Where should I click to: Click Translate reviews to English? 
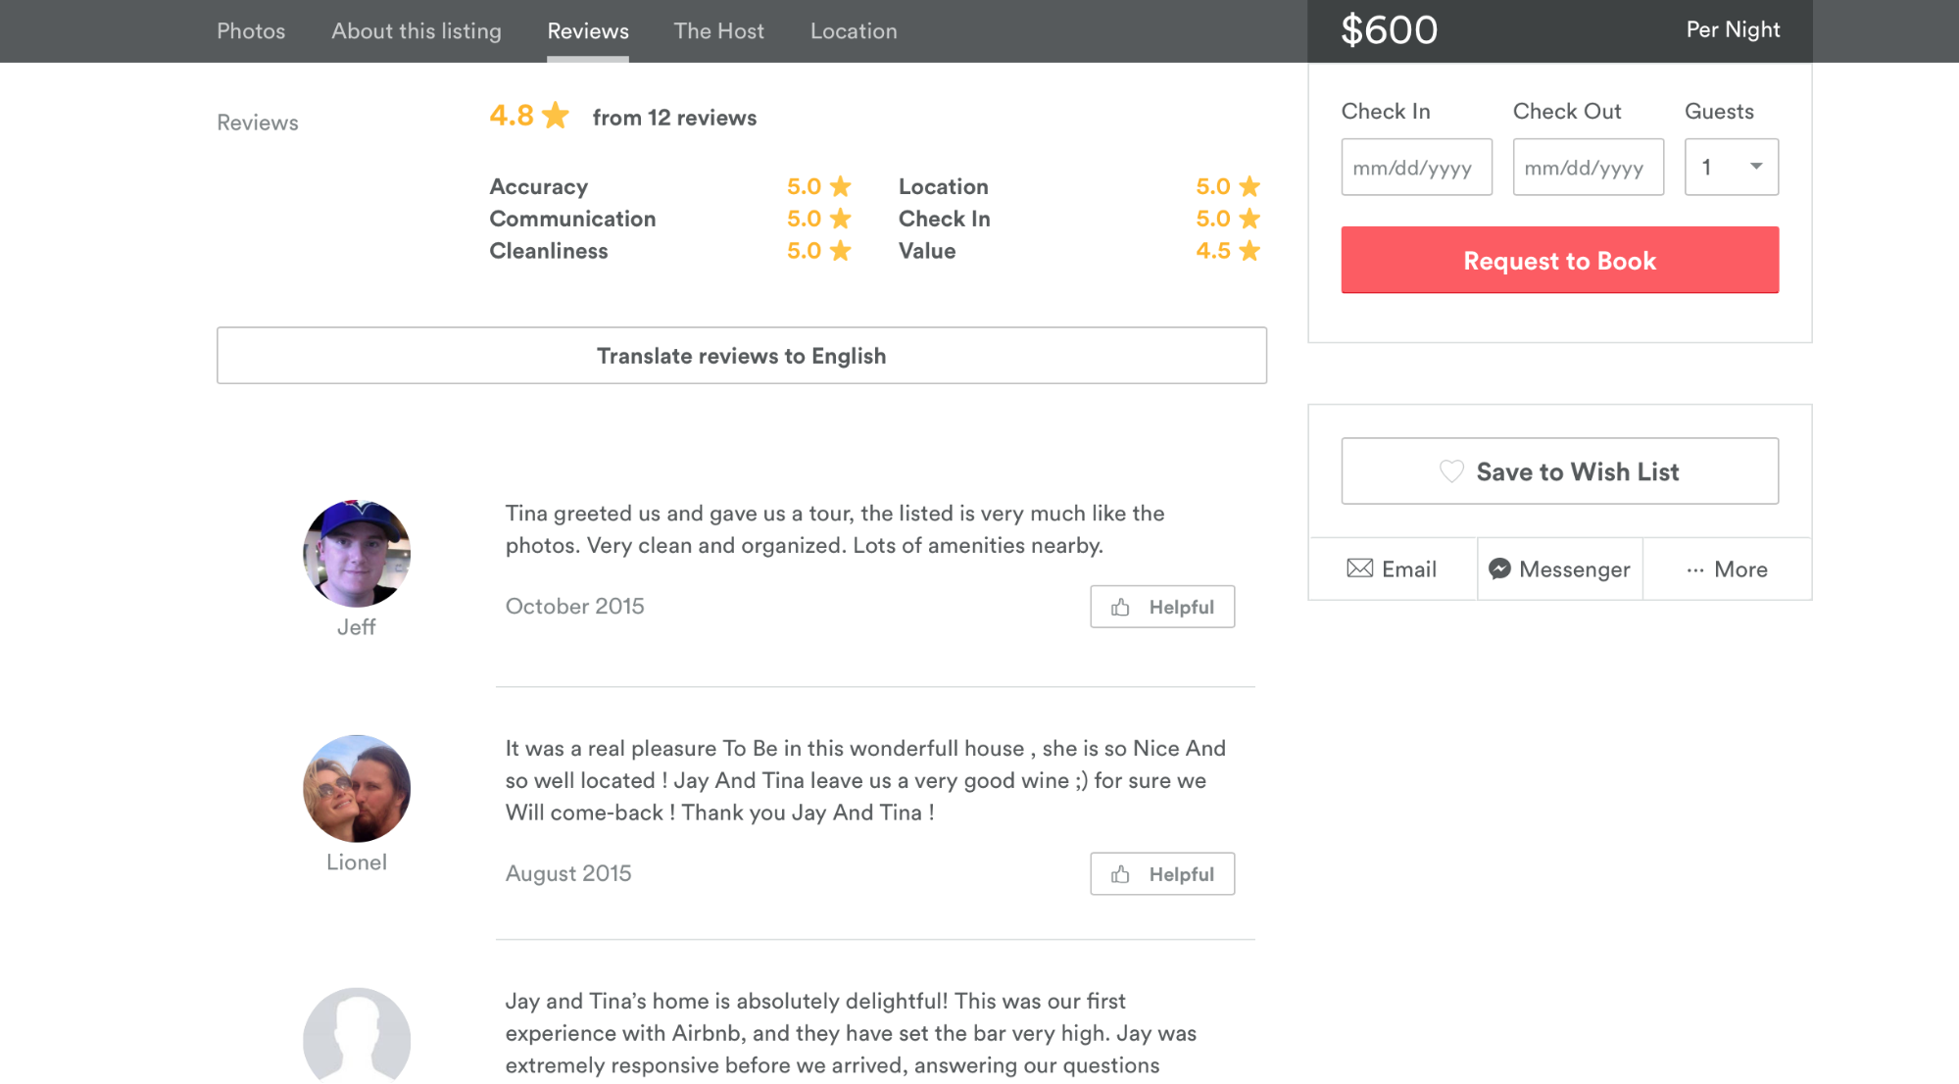(x=741, y=356)
